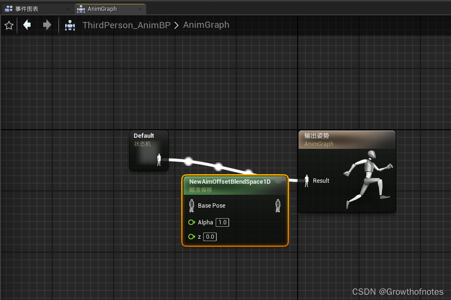Click the green Alpha input pin
451x300 pixels.
pos(192,222)
